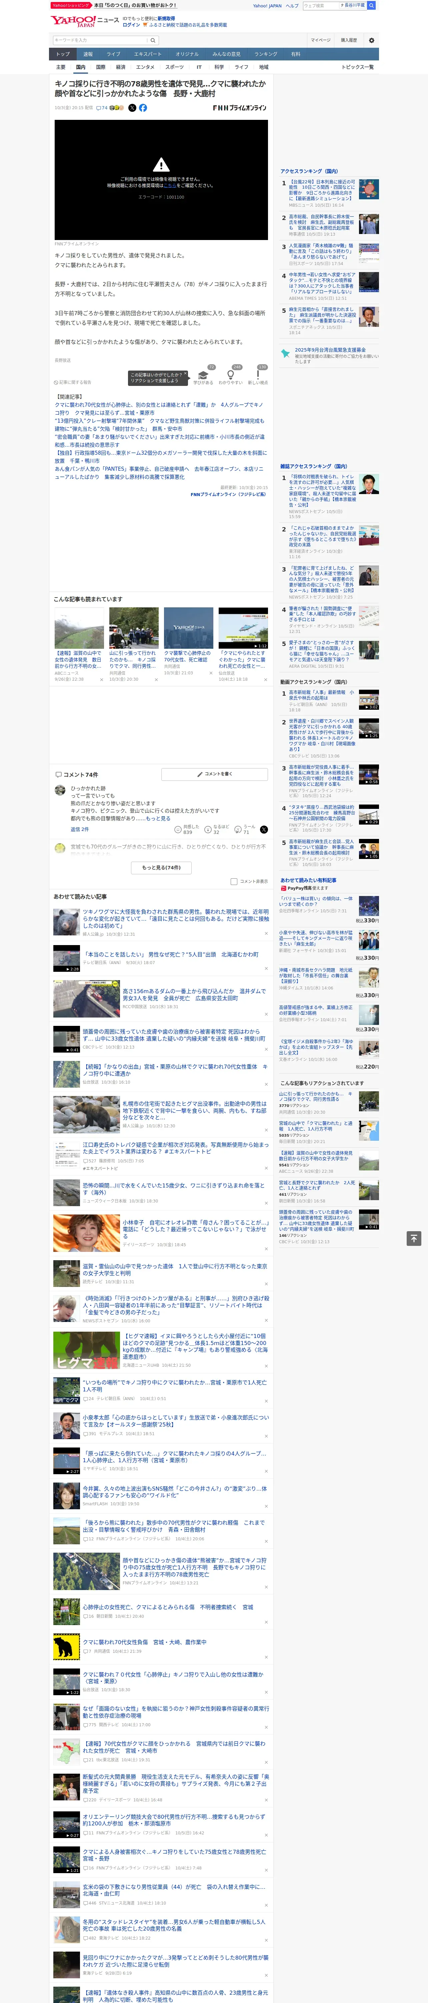
Task: Open related article about PANTES bankruptcy
Action: [158, 473]
